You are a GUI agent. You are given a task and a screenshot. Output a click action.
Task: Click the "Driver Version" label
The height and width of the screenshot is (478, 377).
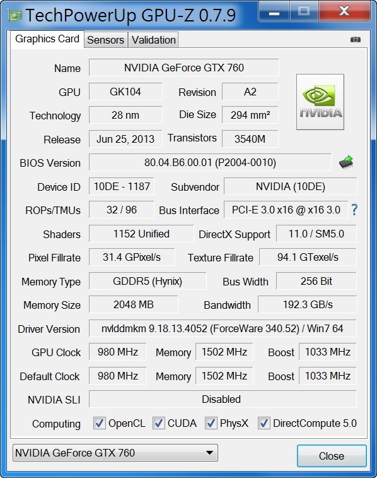click(x=49, y=329)
